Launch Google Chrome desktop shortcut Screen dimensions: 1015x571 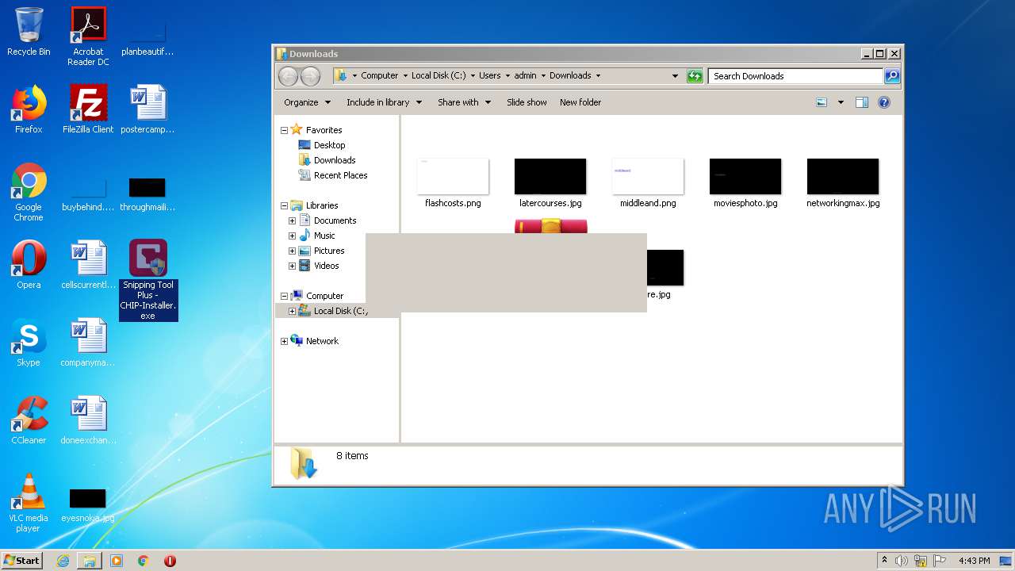(29, 192)
